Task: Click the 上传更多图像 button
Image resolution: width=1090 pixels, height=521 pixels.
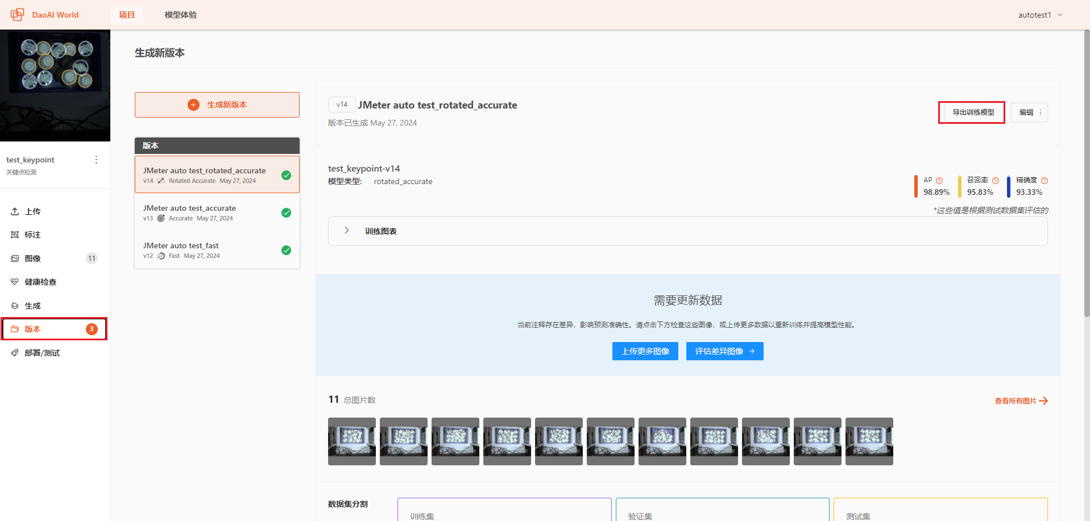Action: coord(645,351)
